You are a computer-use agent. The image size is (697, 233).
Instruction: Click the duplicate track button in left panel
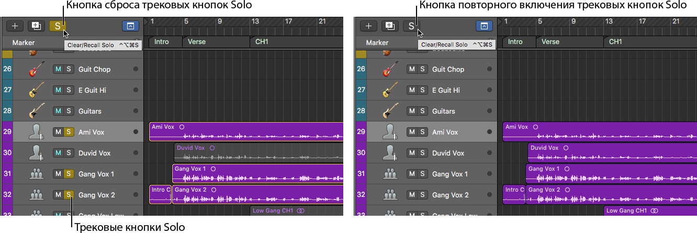pos(36,26)
